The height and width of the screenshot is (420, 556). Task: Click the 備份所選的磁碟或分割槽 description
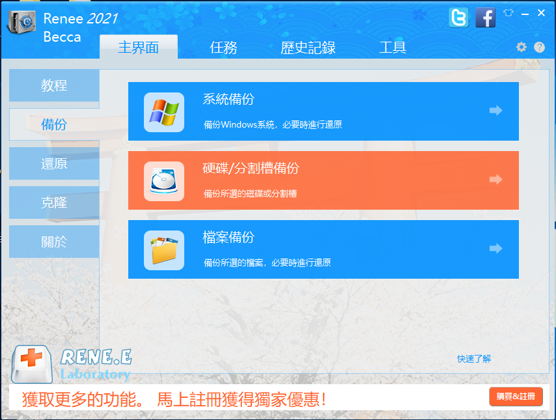click(x=250, y=193)
